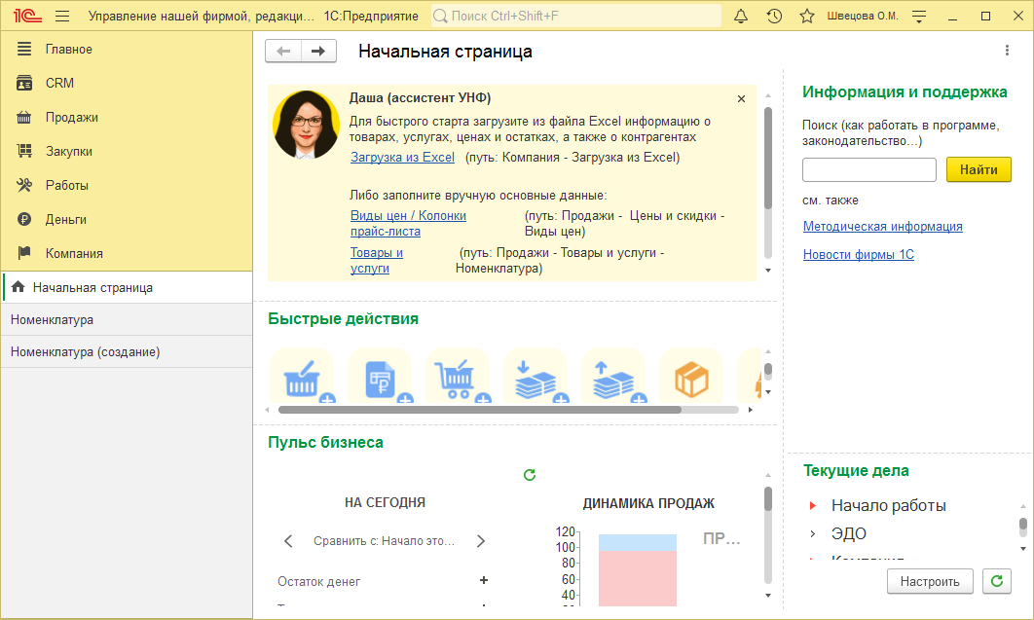Image resolution: width=1034 pixels, height=620 pixels.
Task: Close the Даша assistant panel
Action: (741, 99)
